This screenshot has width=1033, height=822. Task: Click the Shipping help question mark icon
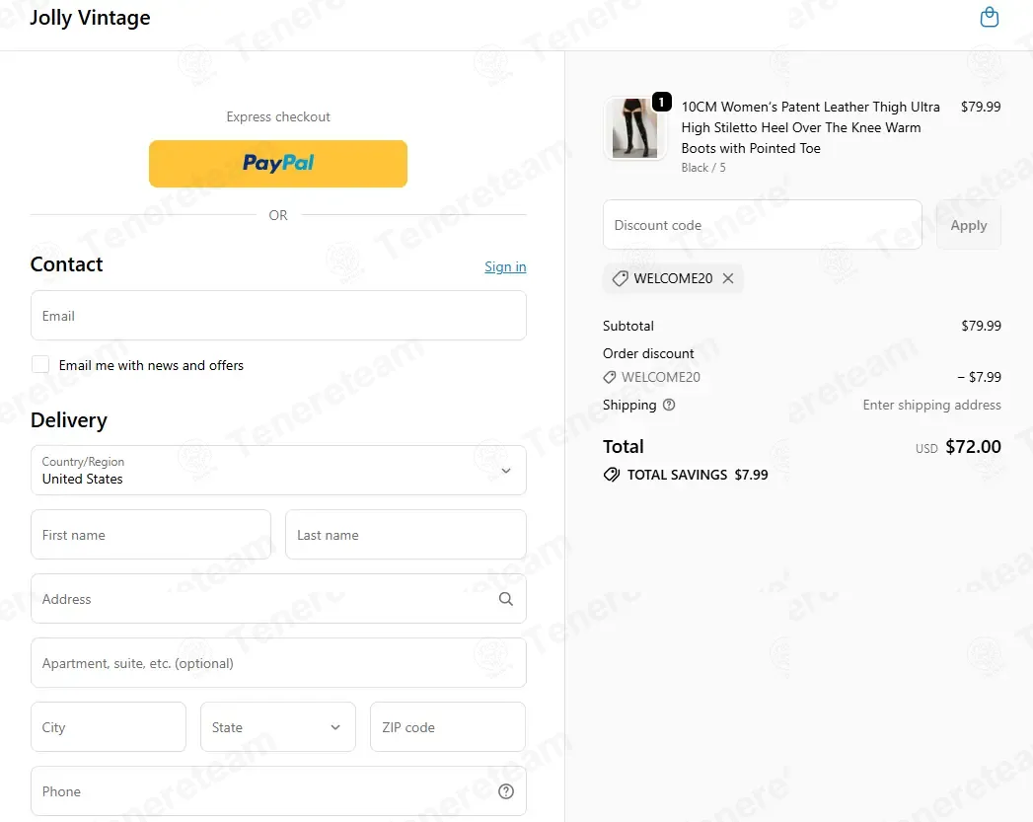(669, 405)
